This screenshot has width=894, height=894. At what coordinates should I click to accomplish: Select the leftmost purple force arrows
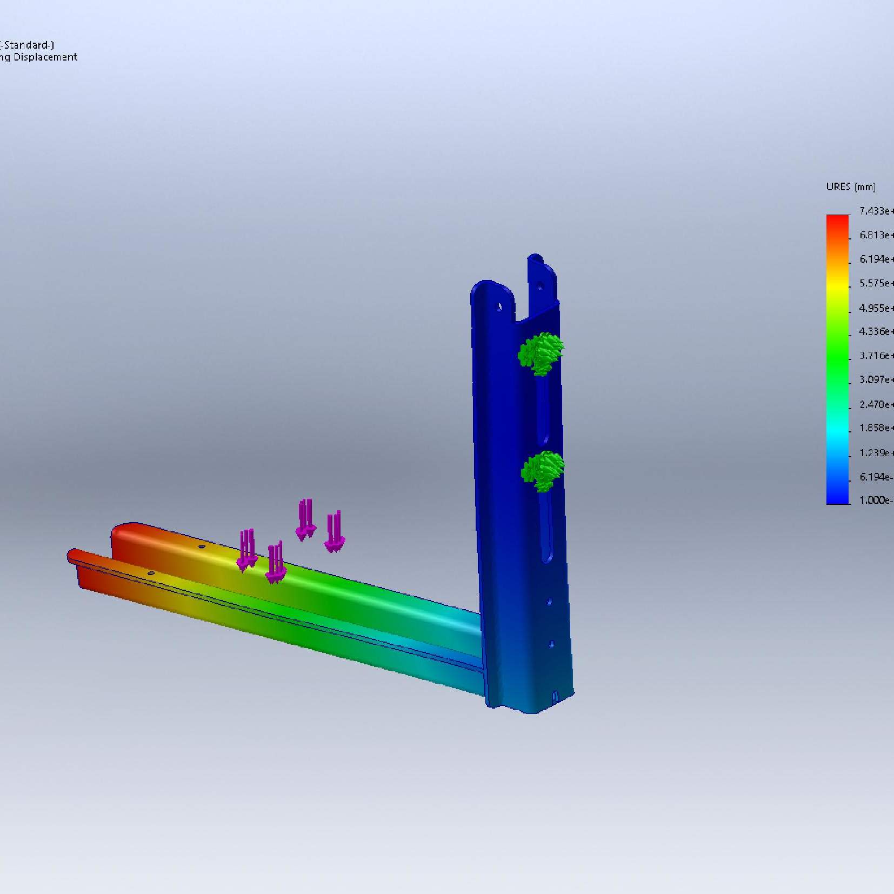point(247,550)
